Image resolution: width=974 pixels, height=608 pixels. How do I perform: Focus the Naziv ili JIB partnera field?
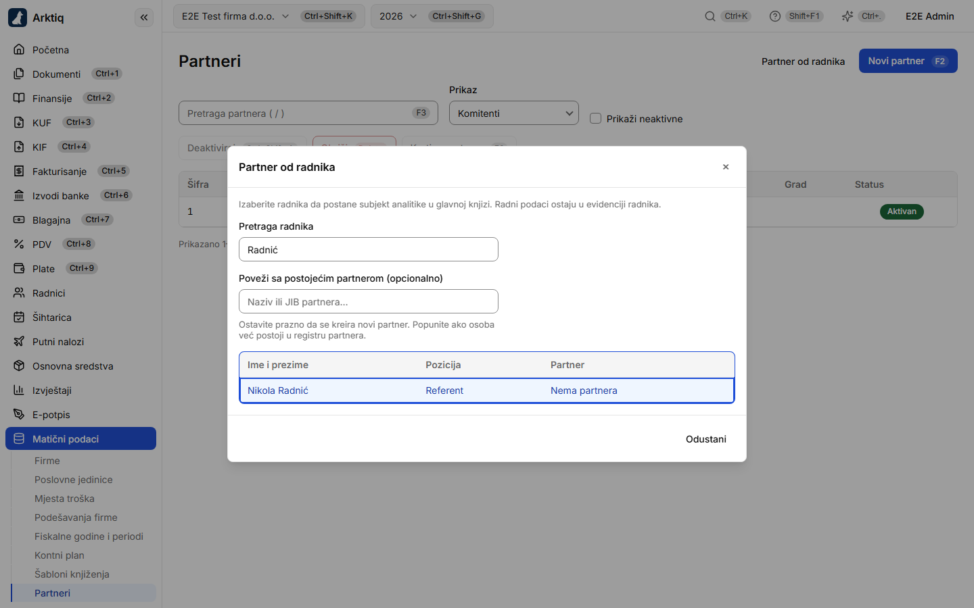369,301
